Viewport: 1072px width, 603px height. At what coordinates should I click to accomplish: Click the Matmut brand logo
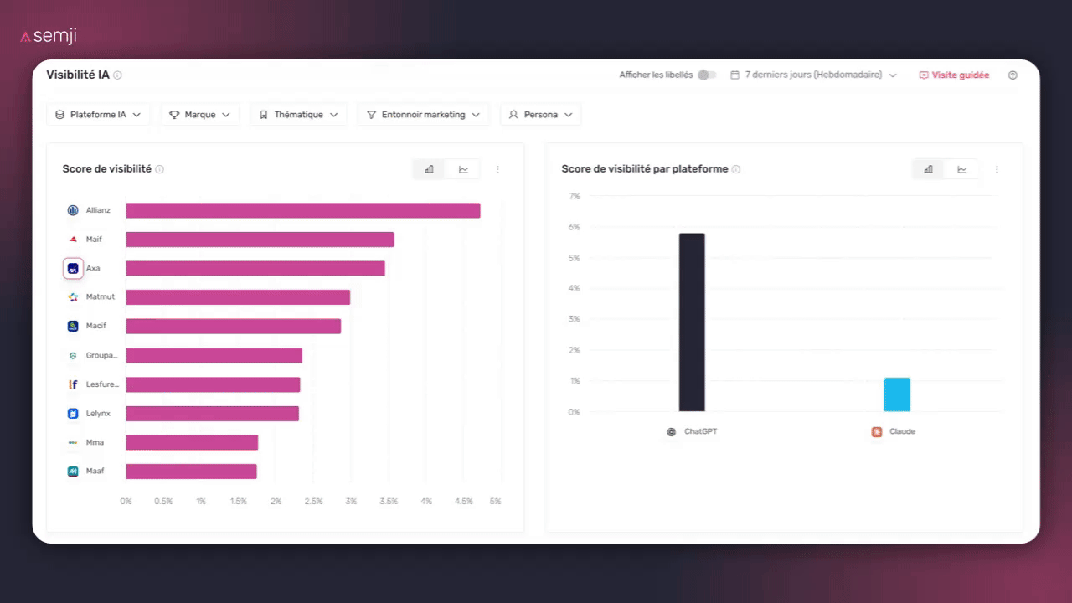(73, 297)
